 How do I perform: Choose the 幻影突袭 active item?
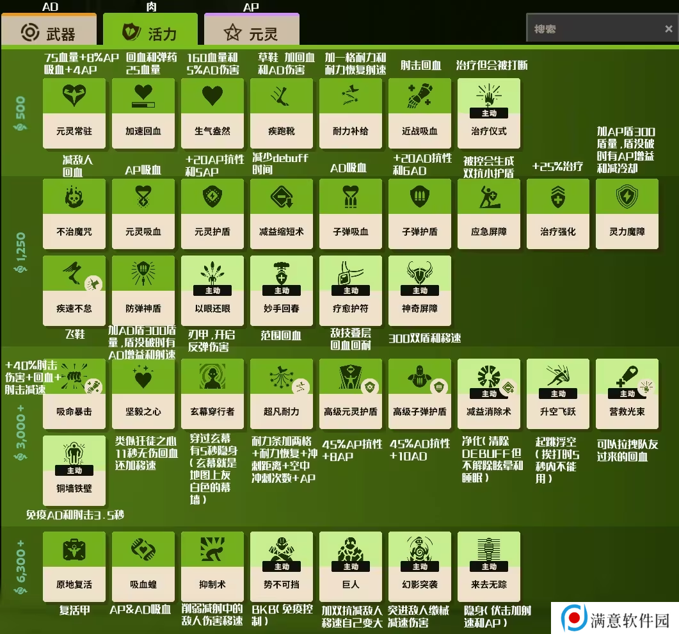420,567
